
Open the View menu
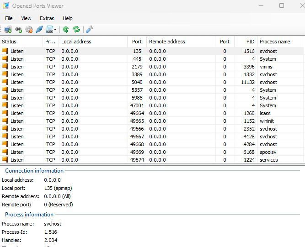[x=26, y=18]
